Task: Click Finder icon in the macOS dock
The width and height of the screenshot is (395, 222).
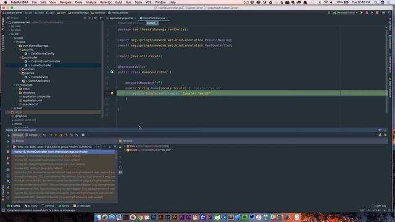Action: (x=98, y=217)
